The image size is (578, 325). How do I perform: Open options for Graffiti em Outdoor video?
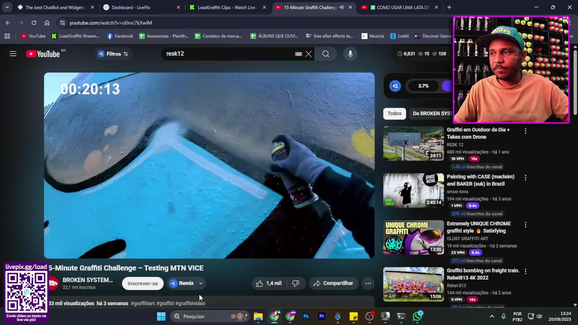pos(525,130)
